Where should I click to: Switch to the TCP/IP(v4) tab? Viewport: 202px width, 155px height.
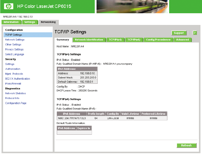point(115,40)
